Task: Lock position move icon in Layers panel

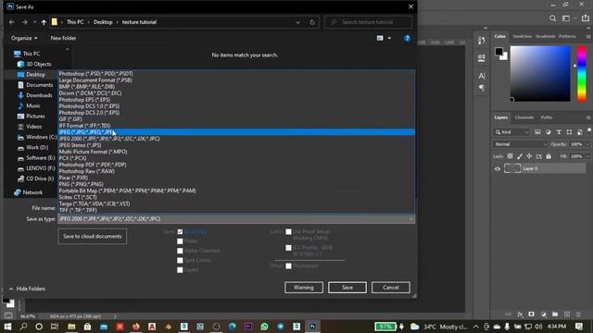Action: (529, 156)
